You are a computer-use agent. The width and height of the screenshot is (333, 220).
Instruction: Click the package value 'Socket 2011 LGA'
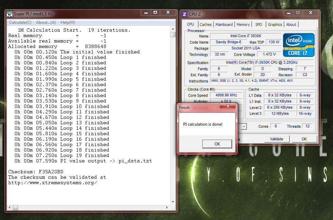click(246, 48)
